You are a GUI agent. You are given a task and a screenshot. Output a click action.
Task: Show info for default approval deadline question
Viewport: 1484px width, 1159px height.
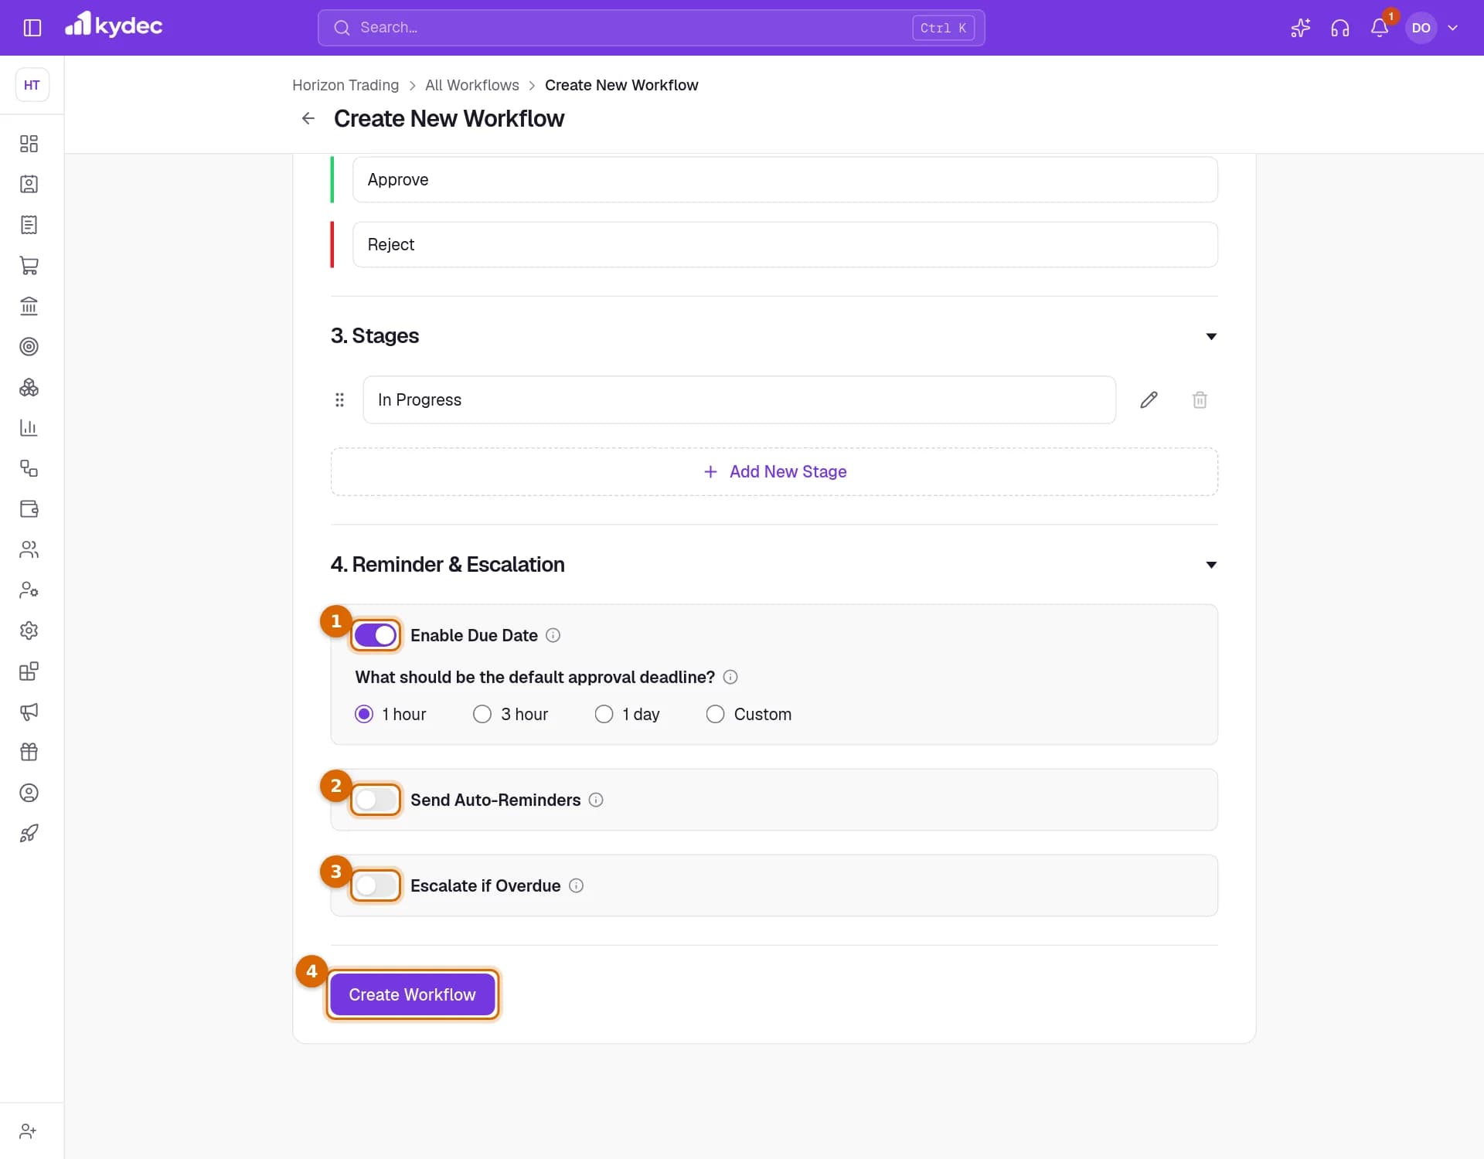click(730, 677)
